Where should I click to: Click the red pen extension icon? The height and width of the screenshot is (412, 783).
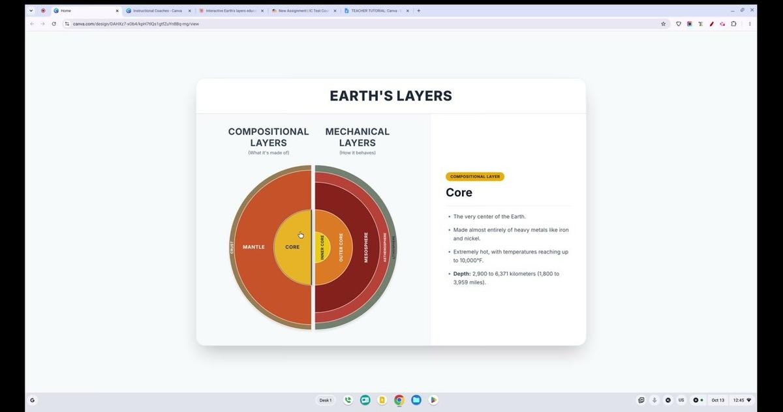pos(712,23)
